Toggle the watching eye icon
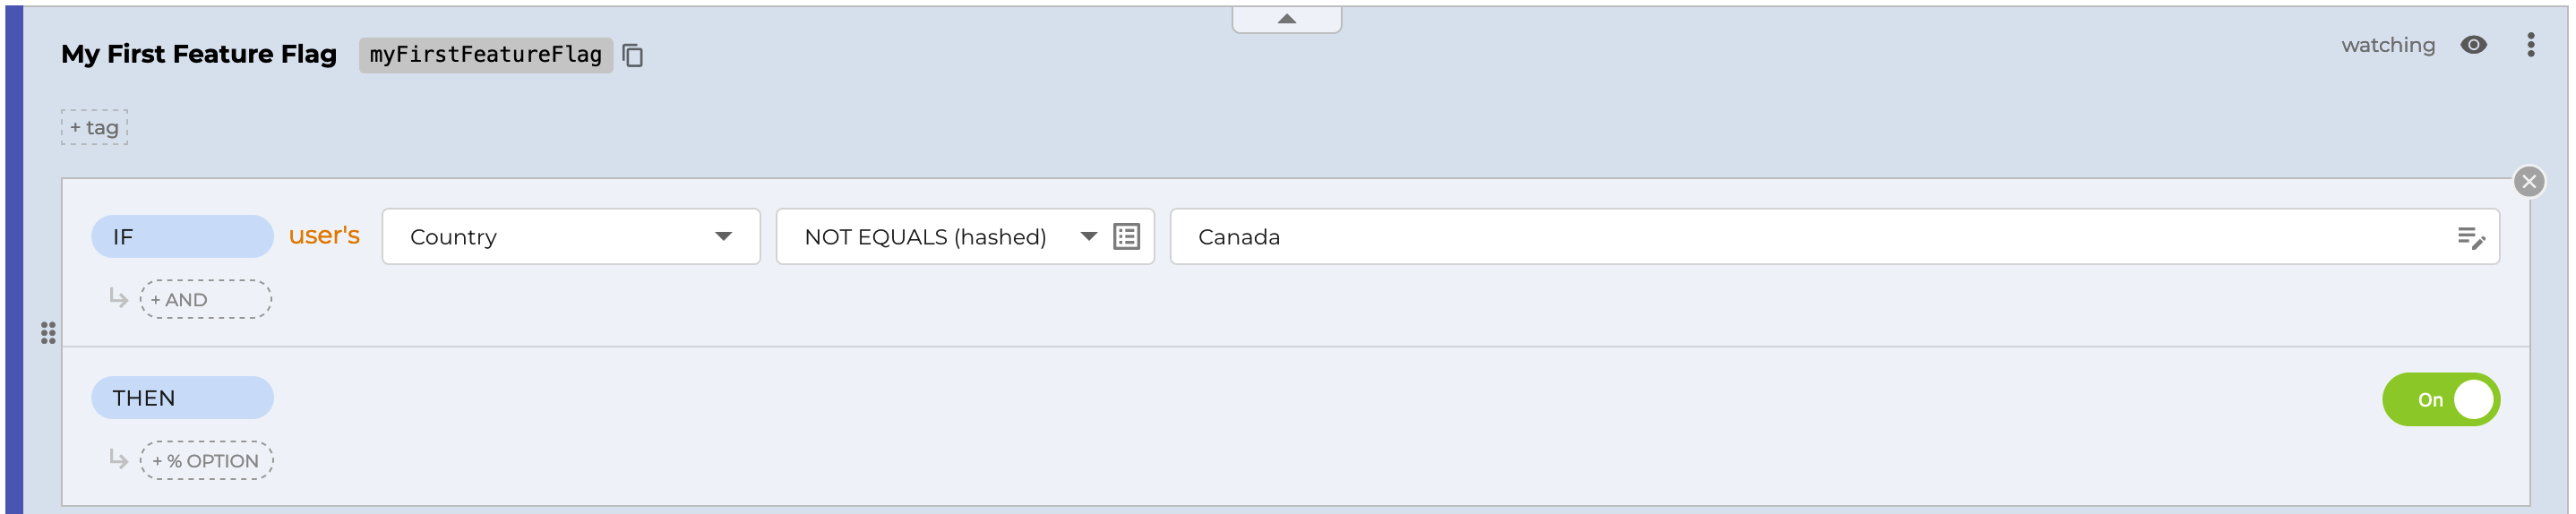 tap(2473, 45)
